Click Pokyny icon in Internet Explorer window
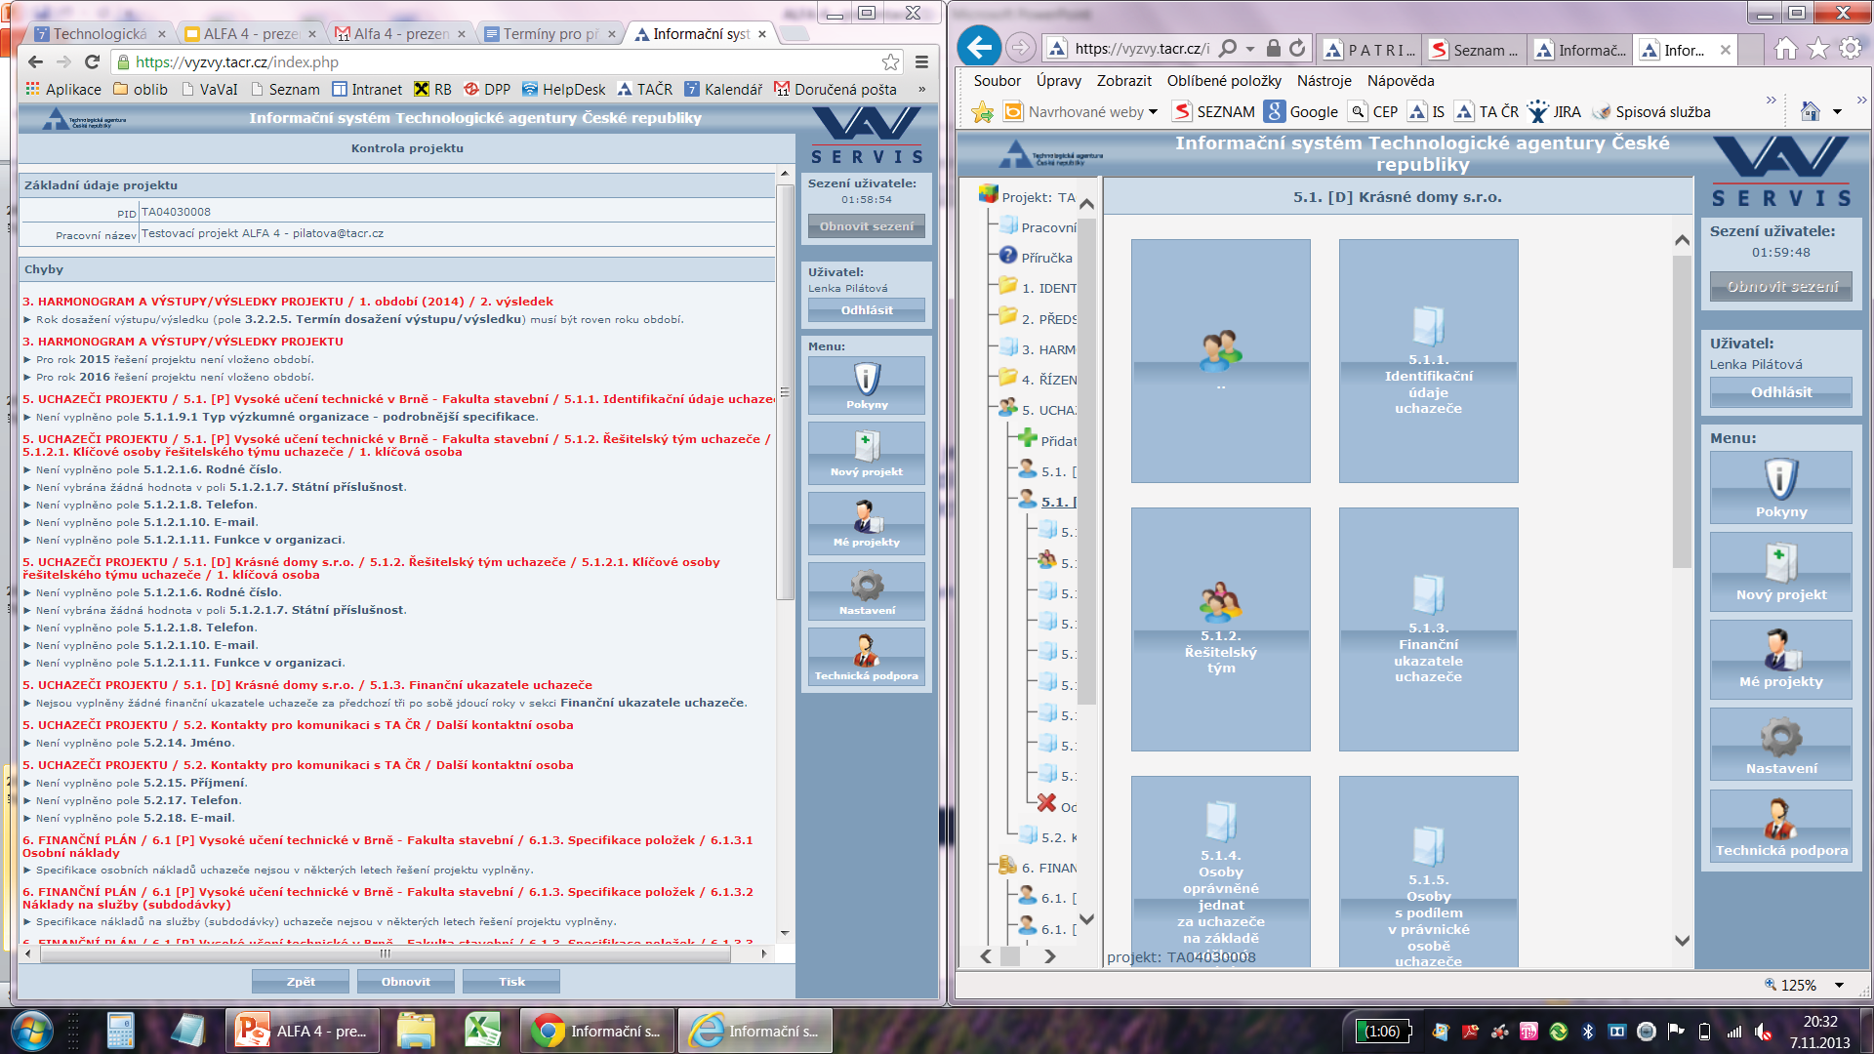The height and width of the screenshot is (1054, 1874). click(1781, 487)
